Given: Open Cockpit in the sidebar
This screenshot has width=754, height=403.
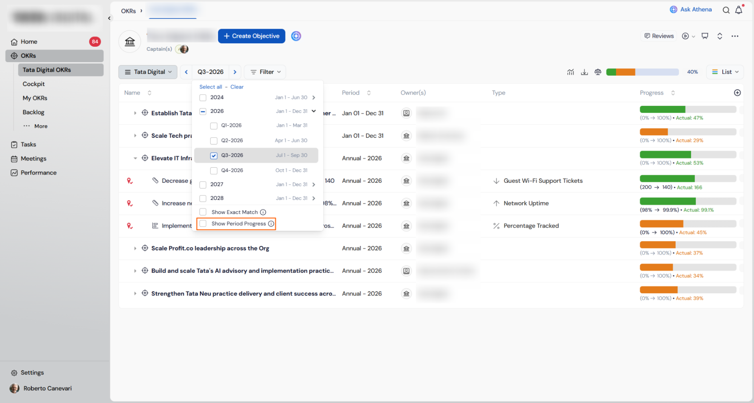Looking at the screenshot, I should point(34,84).
